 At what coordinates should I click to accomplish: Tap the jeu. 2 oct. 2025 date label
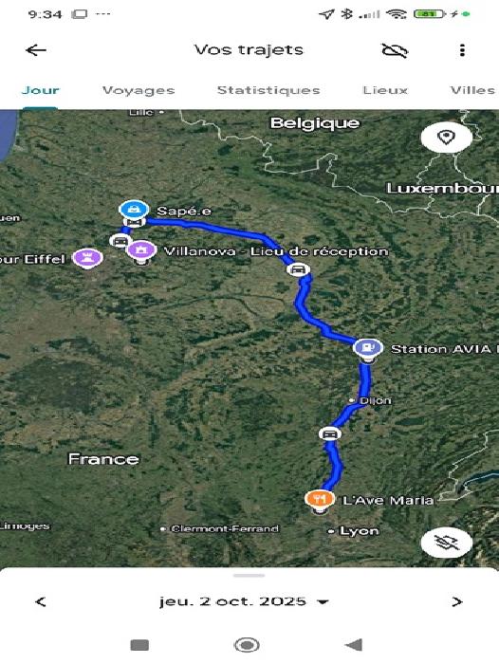tap(232, 601)
